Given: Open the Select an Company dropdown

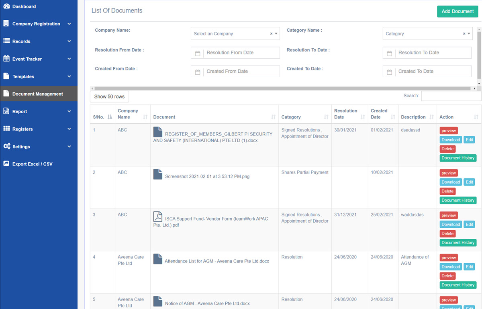Looking at the screenshot, I should [235, 34].
